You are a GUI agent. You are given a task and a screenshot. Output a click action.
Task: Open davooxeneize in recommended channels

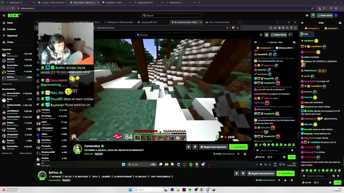click(x=17, y=94)
